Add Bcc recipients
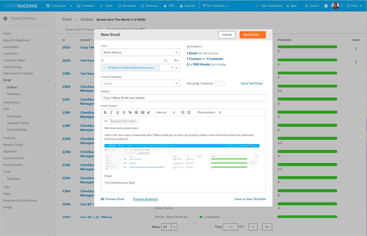 point(176,60)
